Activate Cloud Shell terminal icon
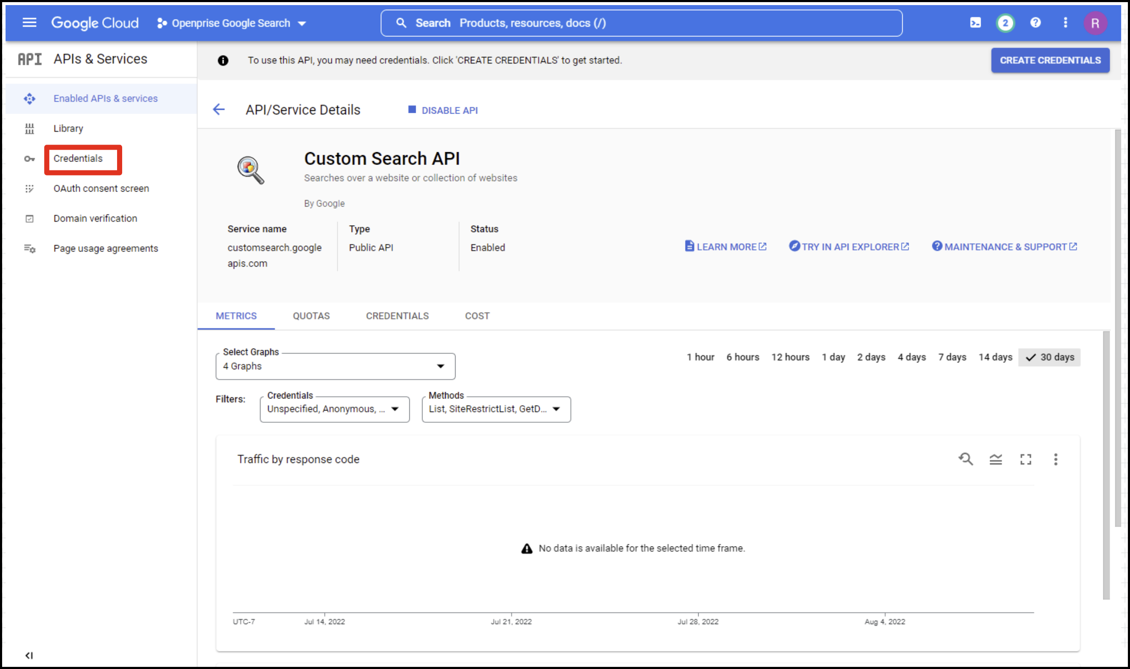Viewport: 1130px width, 669px height. (x=975, y=22)
